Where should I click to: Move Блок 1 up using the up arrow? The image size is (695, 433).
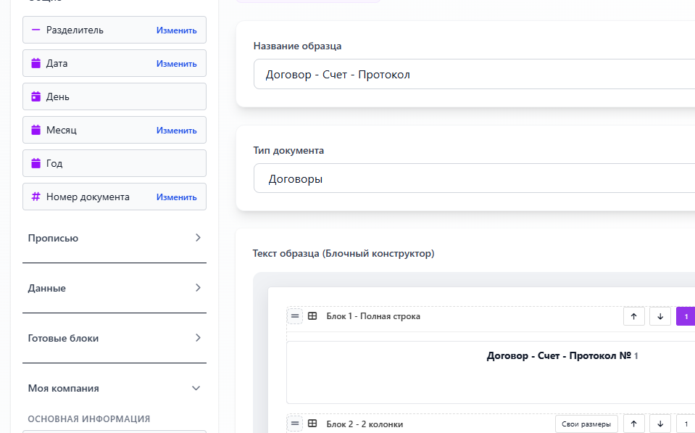click(x=633, y=316)
